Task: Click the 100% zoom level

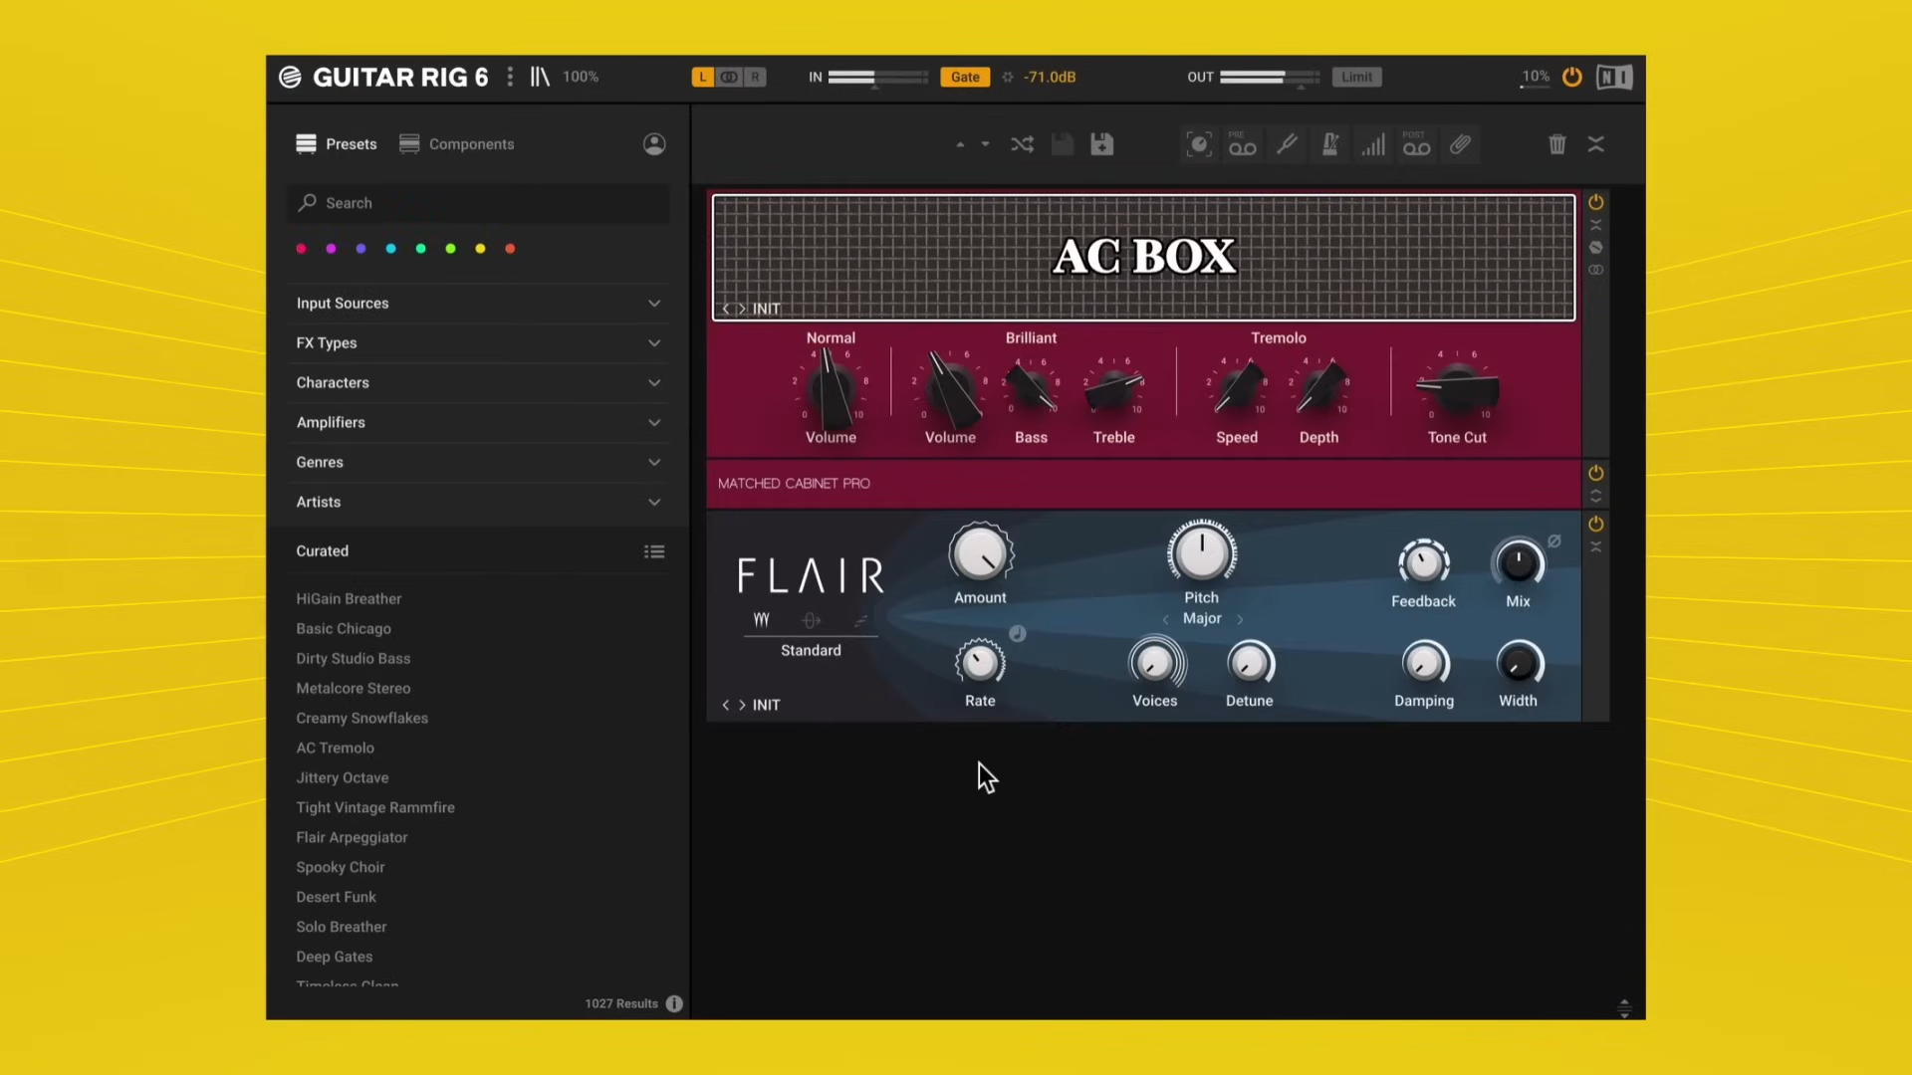Action: tap(581, 77)
